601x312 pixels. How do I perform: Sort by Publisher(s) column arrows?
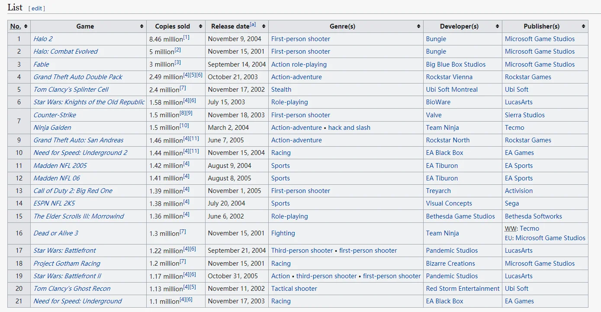click(x=583, y=26)
